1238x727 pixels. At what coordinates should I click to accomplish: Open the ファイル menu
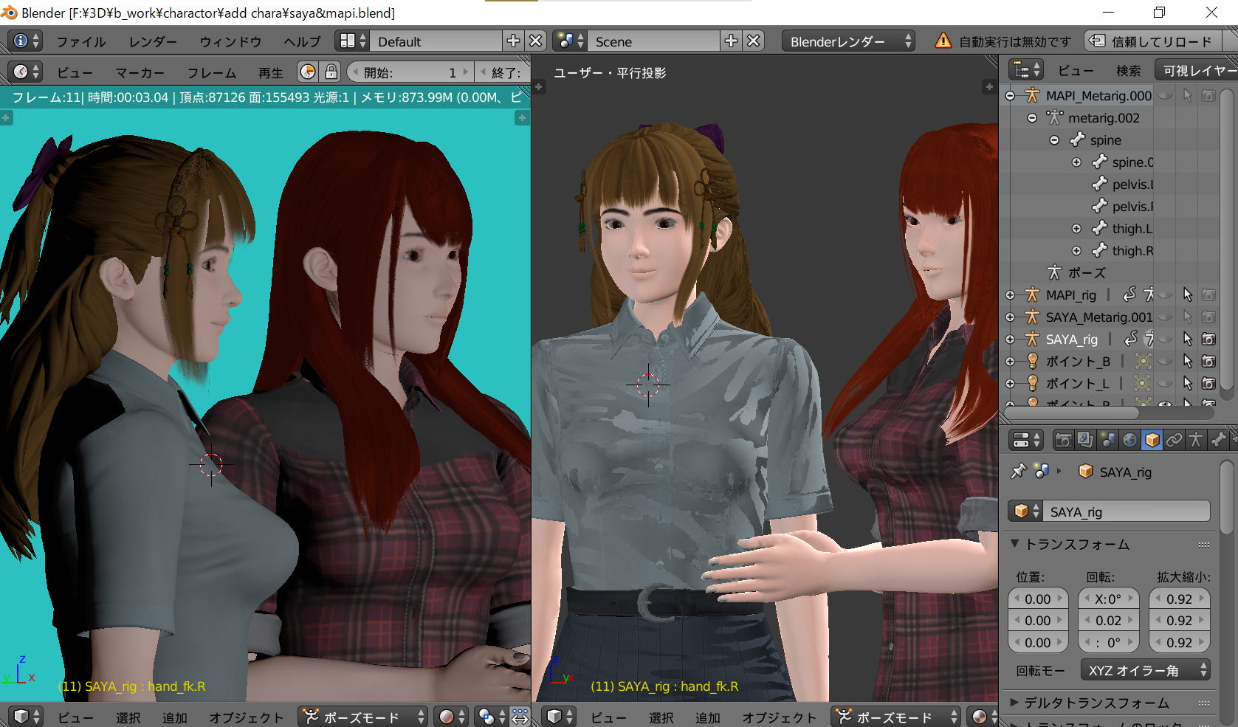81,42
